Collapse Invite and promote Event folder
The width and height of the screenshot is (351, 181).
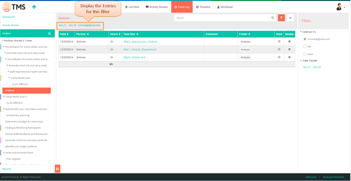click(x=4, y=153)
